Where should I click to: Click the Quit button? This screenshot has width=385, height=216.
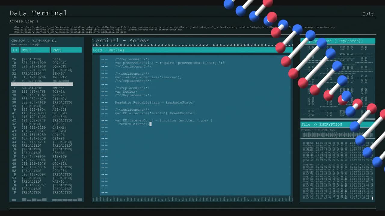click(368, 14)
